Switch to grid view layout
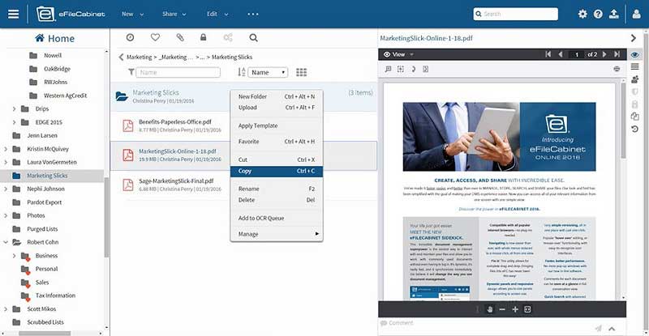The height and width of the screenshot is (336, 649). point(301,72)
